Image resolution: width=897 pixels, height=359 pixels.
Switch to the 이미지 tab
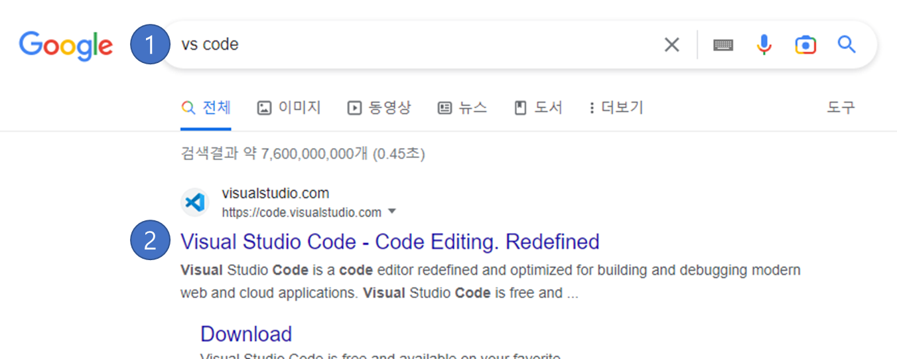[x=289, y=108]
